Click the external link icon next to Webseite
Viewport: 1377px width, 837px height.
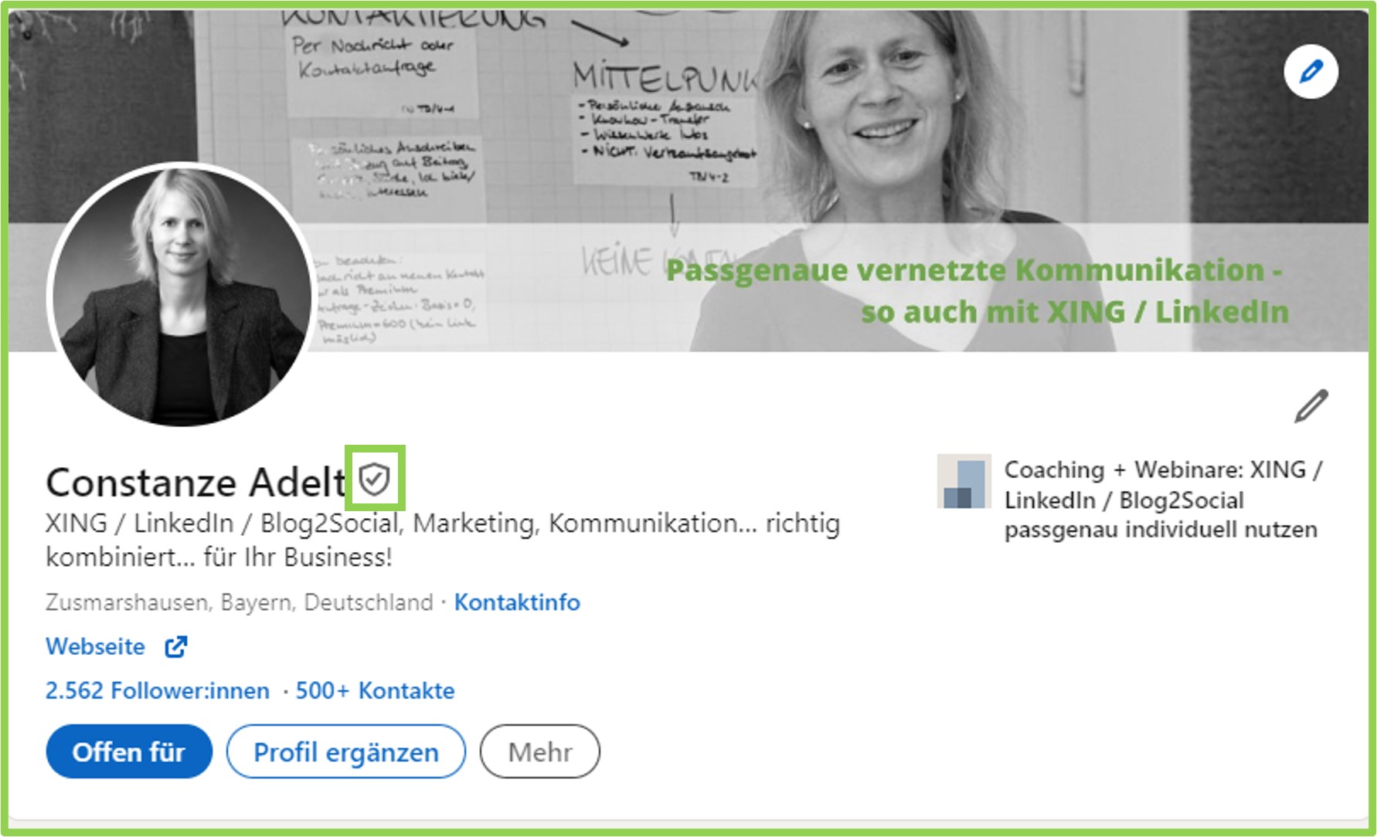176,646
